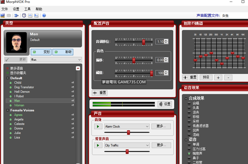This screenshot has height=164, width=248.
Task: Click the waveform icon in the toolbar
Action: click(x=30, y=16)
